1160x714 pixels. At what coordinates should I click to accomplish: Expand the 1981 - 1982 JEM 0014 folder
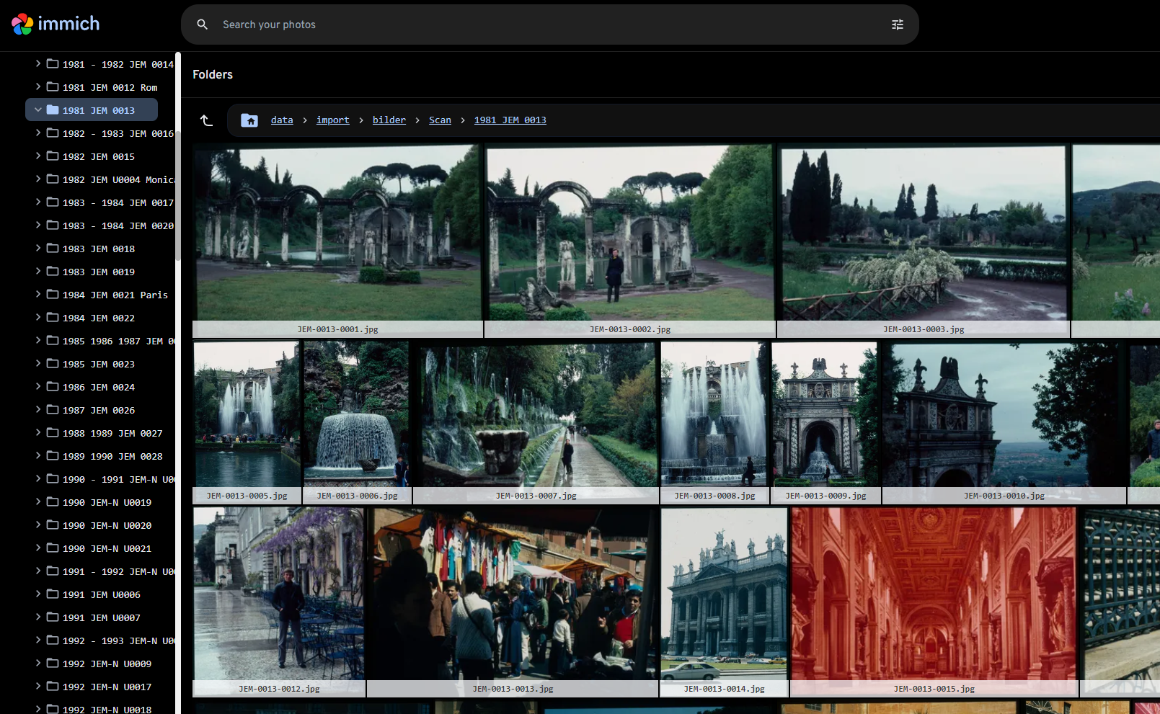(38, 64)
